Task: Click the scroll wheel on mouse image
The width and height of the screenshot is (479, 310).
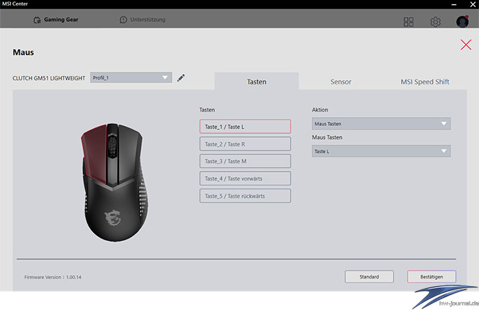Action: pyautogui.click(x=112, y=146)
